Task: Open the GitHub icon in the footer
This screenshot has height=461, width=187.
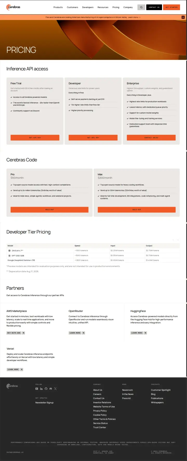Action: tap(46, 389)
